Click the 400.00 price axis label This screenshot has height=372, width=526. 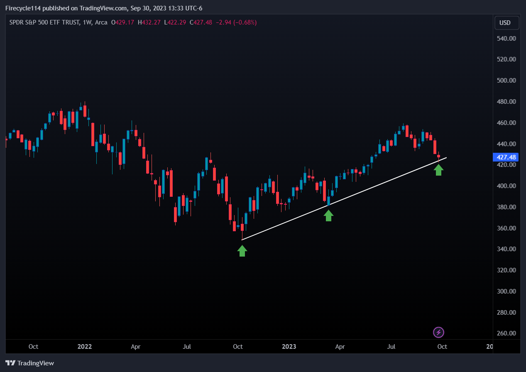[x=506, y=186]
